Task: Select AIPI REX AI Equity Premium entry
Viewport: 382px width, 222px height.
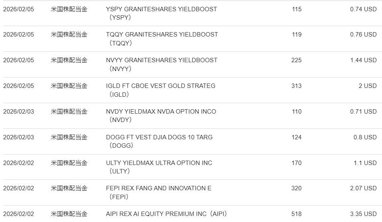Action: point(169,214)
